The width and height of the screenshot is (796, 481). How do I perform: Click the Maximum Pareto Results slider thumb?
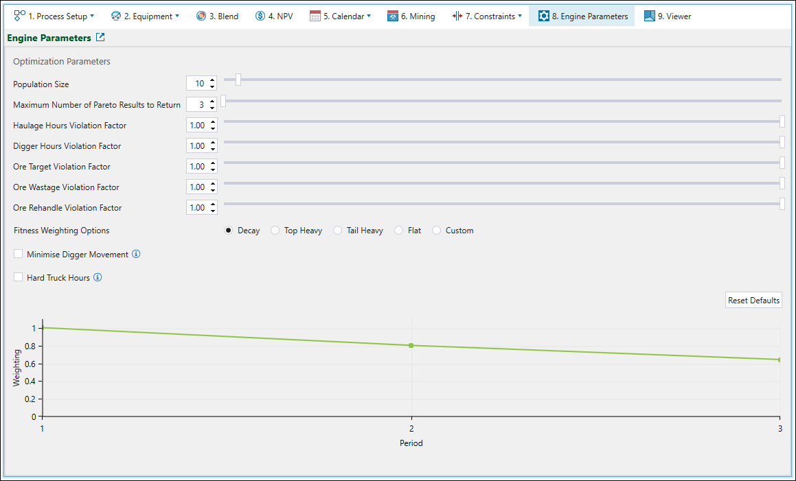pyautogui.click(x=223, y=101)
